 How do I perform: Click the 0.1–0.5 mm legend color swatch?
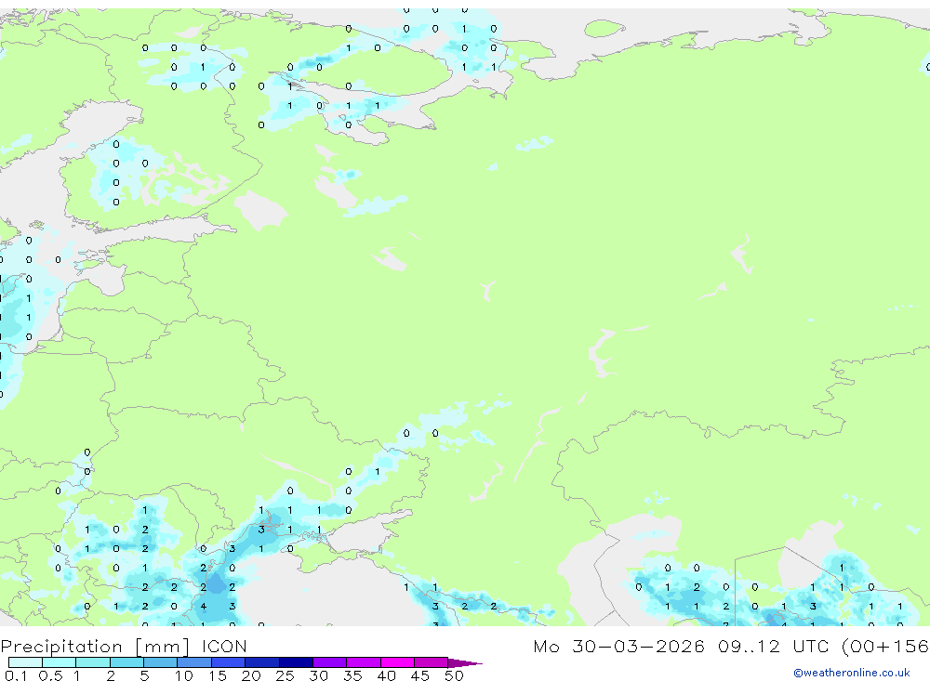coord(25,662)
